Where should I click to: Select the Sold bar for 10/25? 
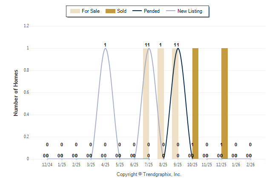pos(195,104)
